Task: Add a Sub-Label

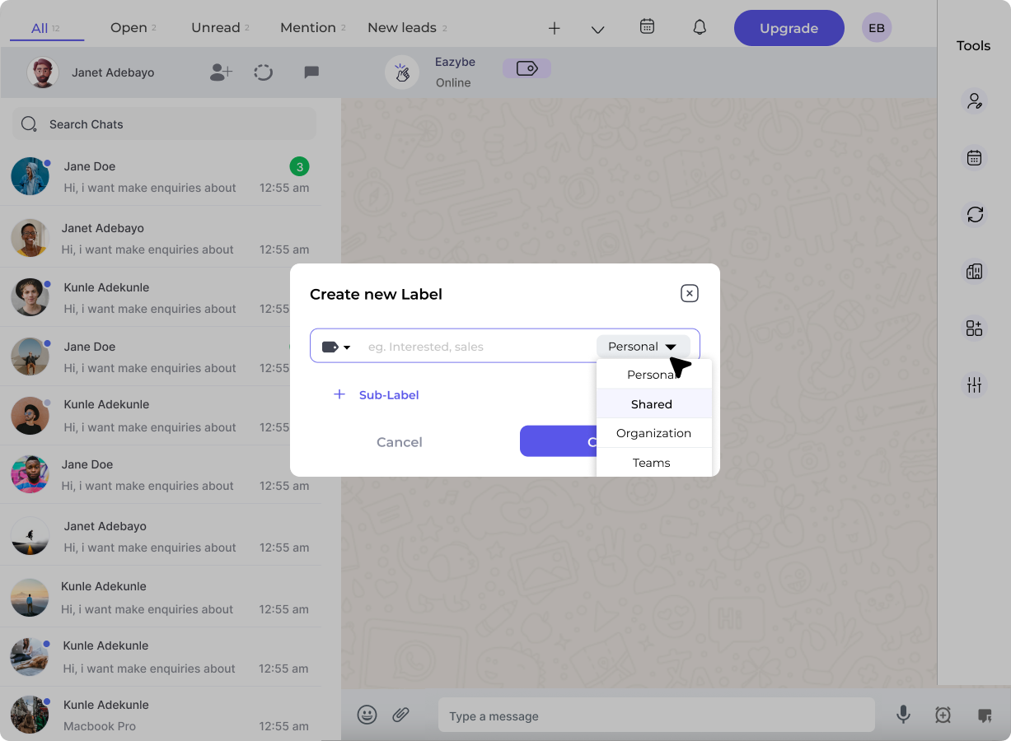Action: (x=377, y=395)
